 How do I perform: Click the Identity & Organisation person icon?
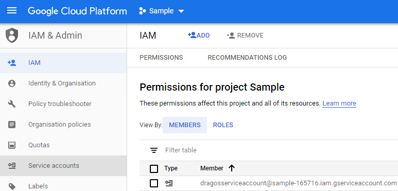click(12, 83)
